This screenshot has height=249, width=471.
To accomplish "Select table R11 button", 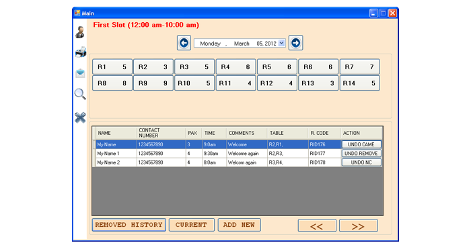I will (235, 83).
